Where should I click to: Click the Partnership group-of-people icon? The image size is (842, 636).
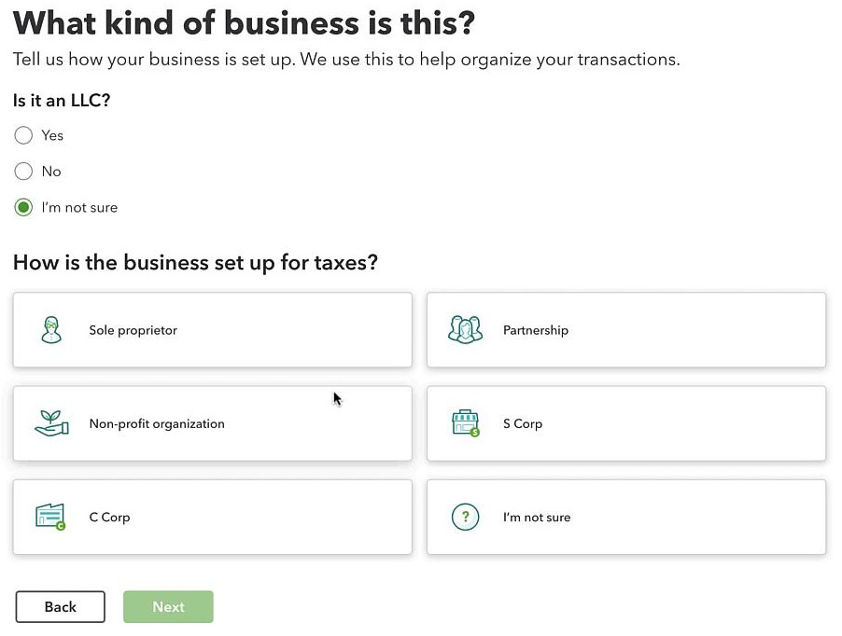click(x=465, y=330)
